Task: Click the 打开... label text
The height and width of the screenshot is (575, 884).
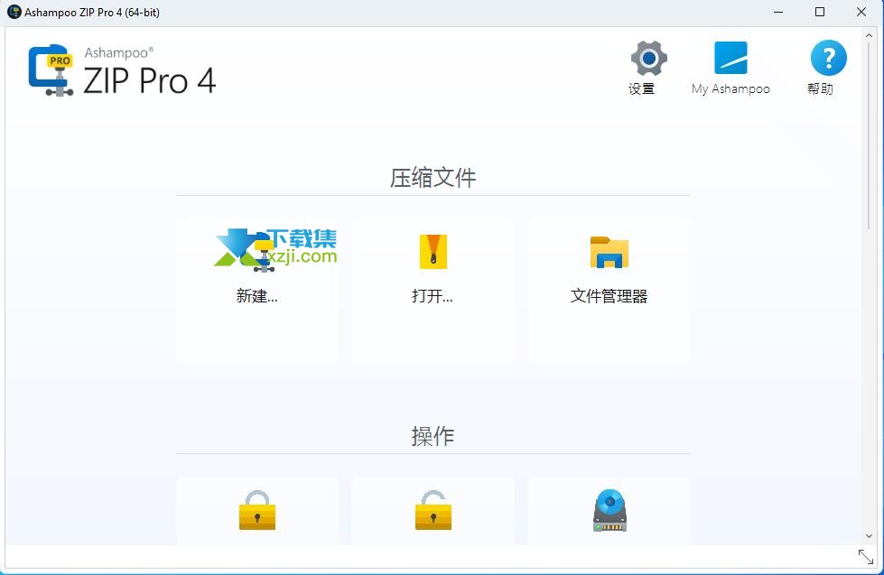Action: pos(433,296)
